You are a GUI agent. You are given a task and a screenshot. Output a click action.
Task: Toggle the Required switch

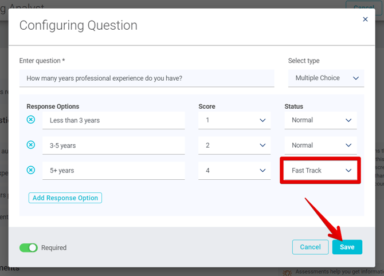click(28, 248)
